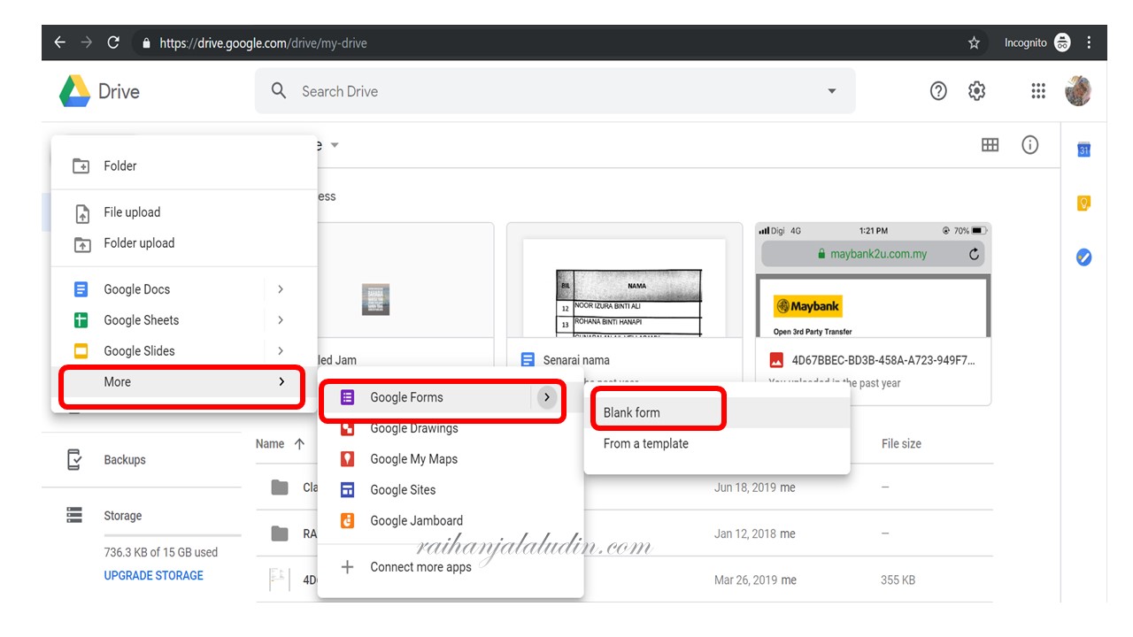The height and width of the screenshot is (637, 1133).
Task: Click the 736.3 KB of 15 GB used text
Action: coord(161,552)
